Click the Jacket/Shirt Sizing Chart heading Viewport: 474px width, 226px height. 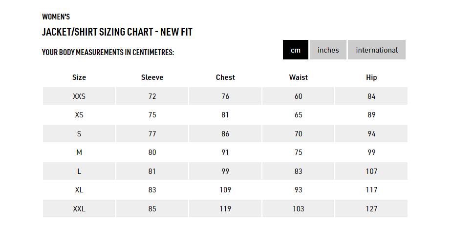pyautogui.click(x=117, y=32)
